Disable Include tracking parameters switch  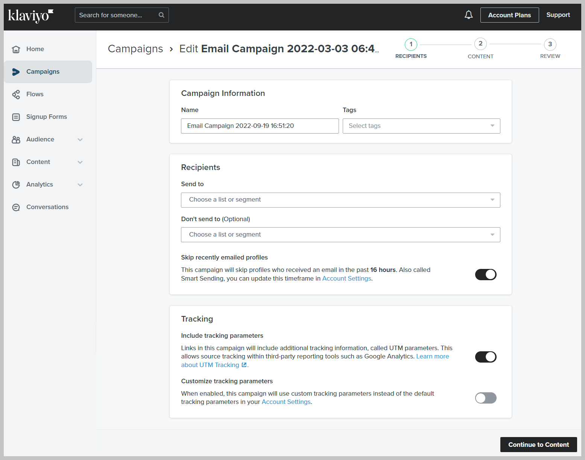pos(486,357)
